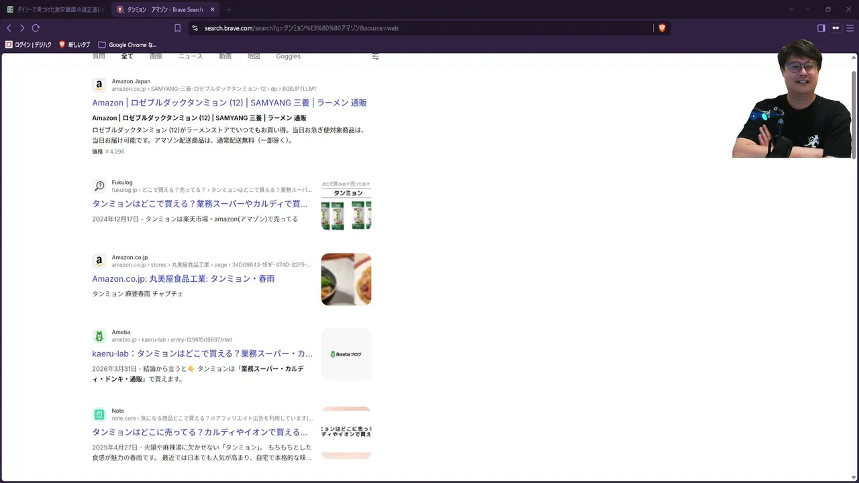Reload the current Brave Search page
Screen dimensions: 859x483
[x=36, y=28]
